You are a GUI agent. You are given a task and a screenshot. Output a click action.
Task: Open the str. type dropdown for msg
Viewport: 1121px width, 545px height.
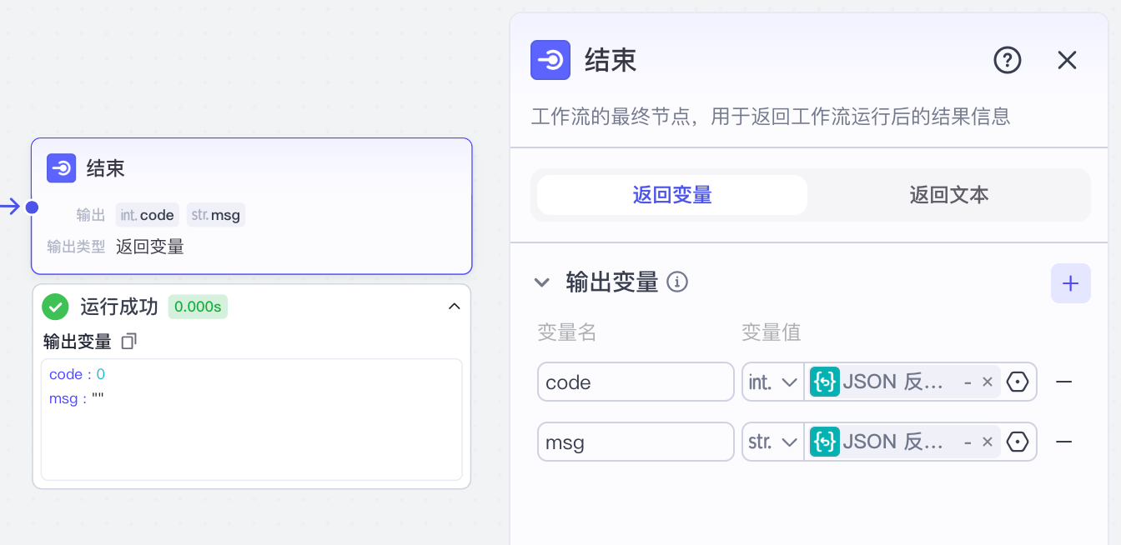(772, 442)
